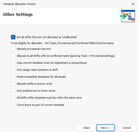
Task: Tick 'Allocate to all shifts with no confirmed name'
Action: pyautogui.click(x=13, y=56)
